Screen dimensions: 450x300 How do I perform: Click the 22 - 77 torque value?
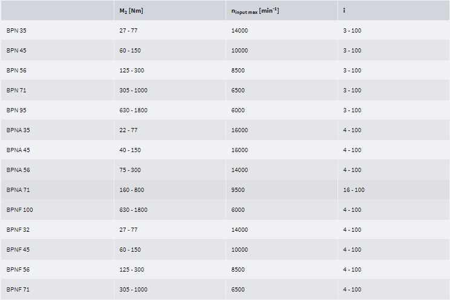point(129,130)
